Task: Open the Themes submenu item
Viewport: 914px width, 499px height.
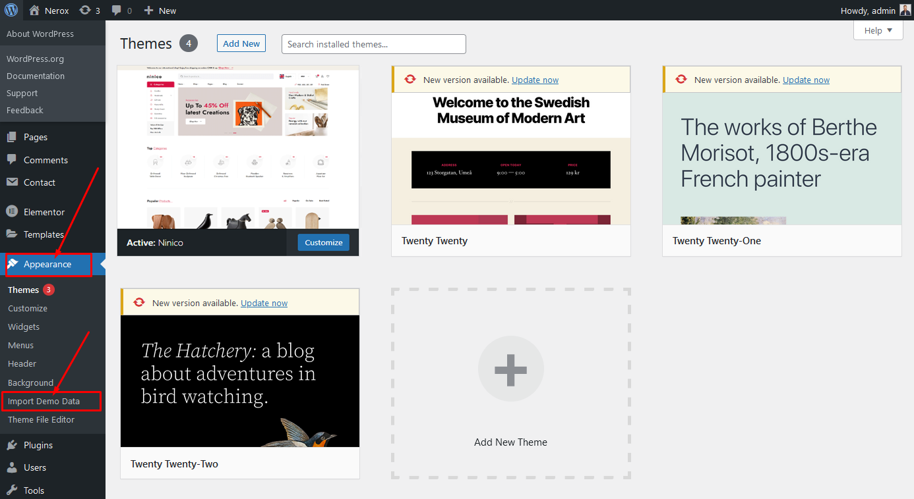Action: [24, 290]
